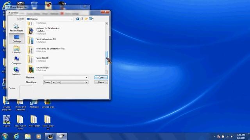
Task: Expand the Look in Desktop dropdown
Action: (72, 19)
